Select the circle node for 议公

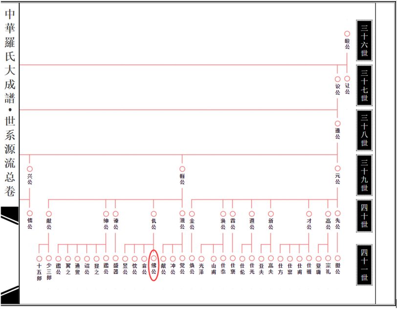[x=337, y=79]
